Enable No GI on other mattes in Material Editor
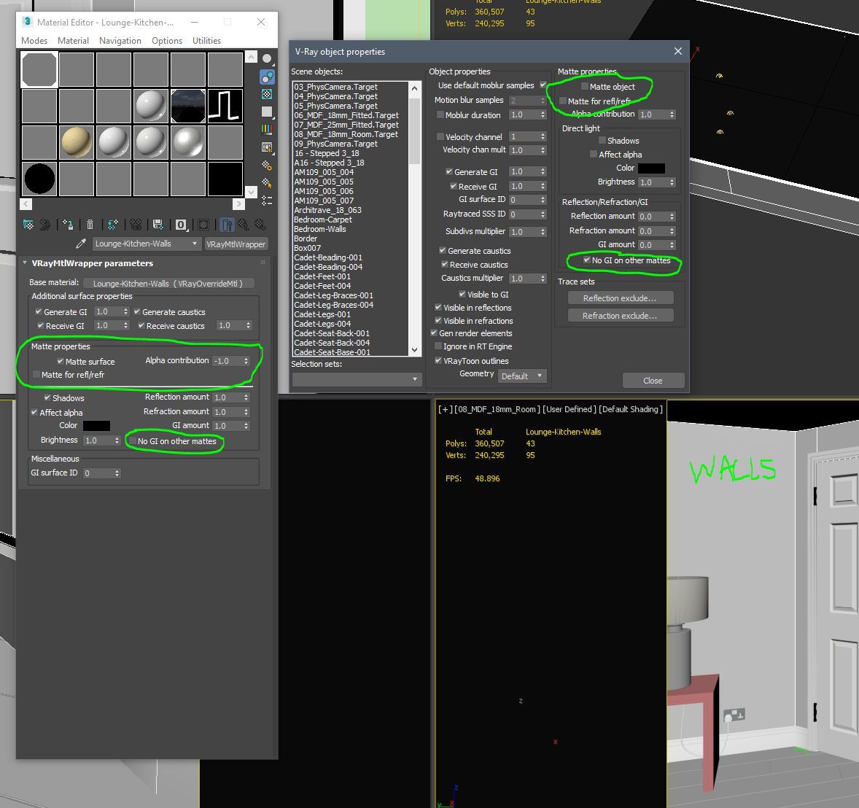Image resolution: width=859 pixels, height=808 pixels. 132,441
